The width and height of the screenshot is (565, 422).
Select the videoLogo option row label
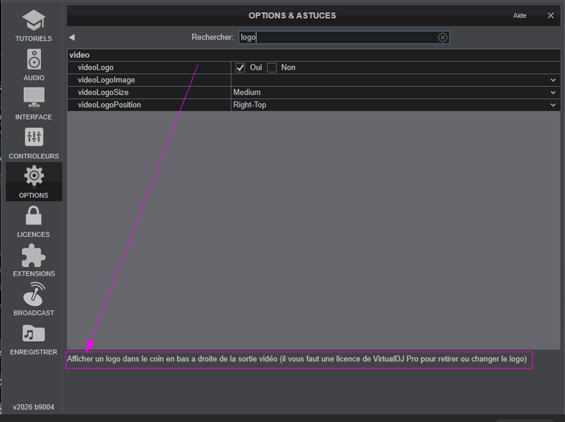[x=96, y=68]
